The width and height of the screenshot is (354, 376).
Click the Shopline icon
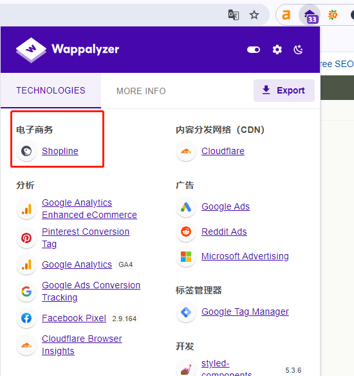coord(26,151)
